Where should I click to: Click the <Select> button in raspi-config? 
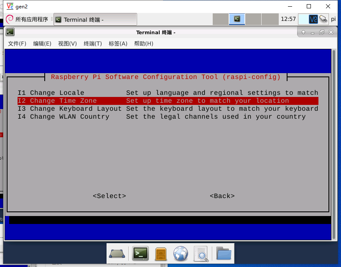pyautogui.click(x=109, y=196)
